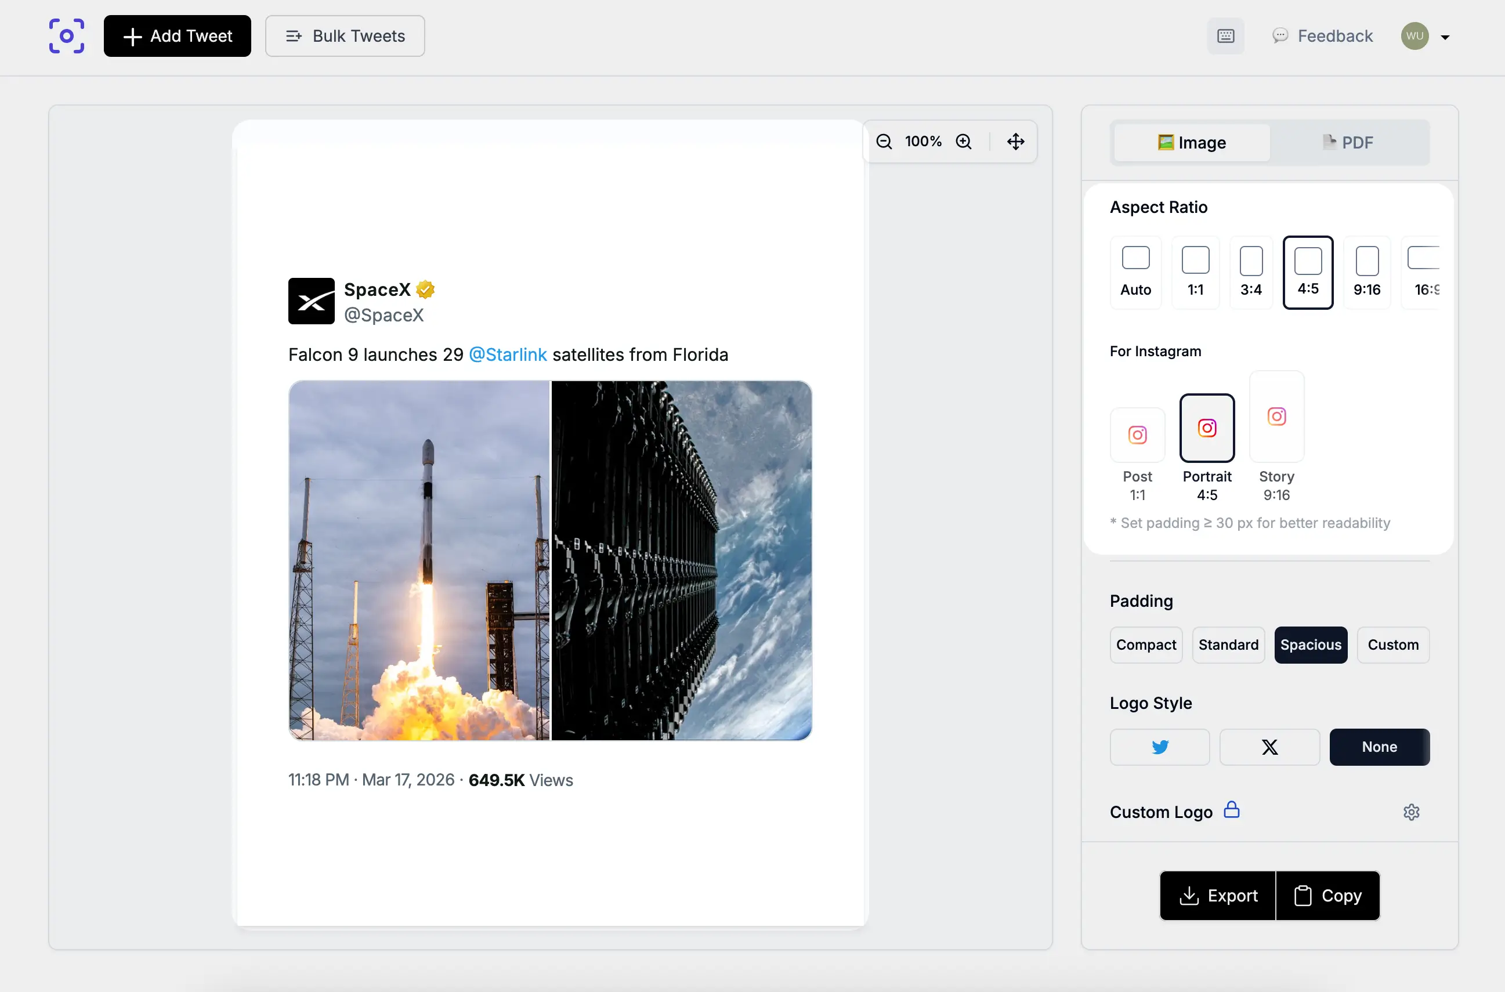The width and height of the screenshot is (1505, 992).
Task: Switch to the PDF tab
Action: coord(1348,143)
